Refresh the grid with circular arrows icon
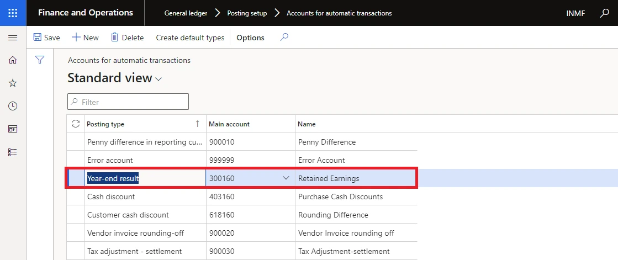 [75, 124]
